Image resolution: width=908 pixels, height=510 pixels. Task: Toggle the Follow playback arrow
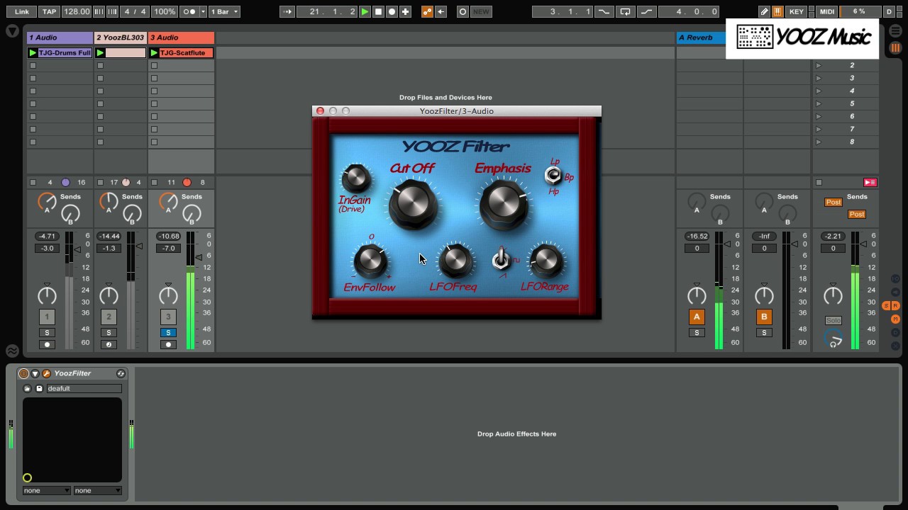pyautogui.click(x=287, y=11)
